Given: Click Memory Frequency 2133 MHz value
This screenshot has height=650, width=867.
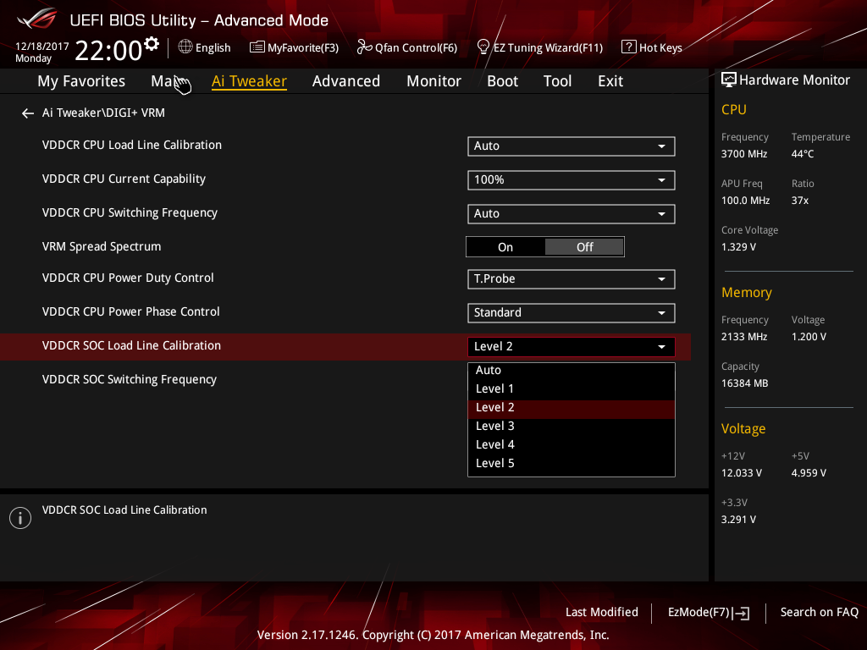Looking at the screenshot, I should click(744, 337).
